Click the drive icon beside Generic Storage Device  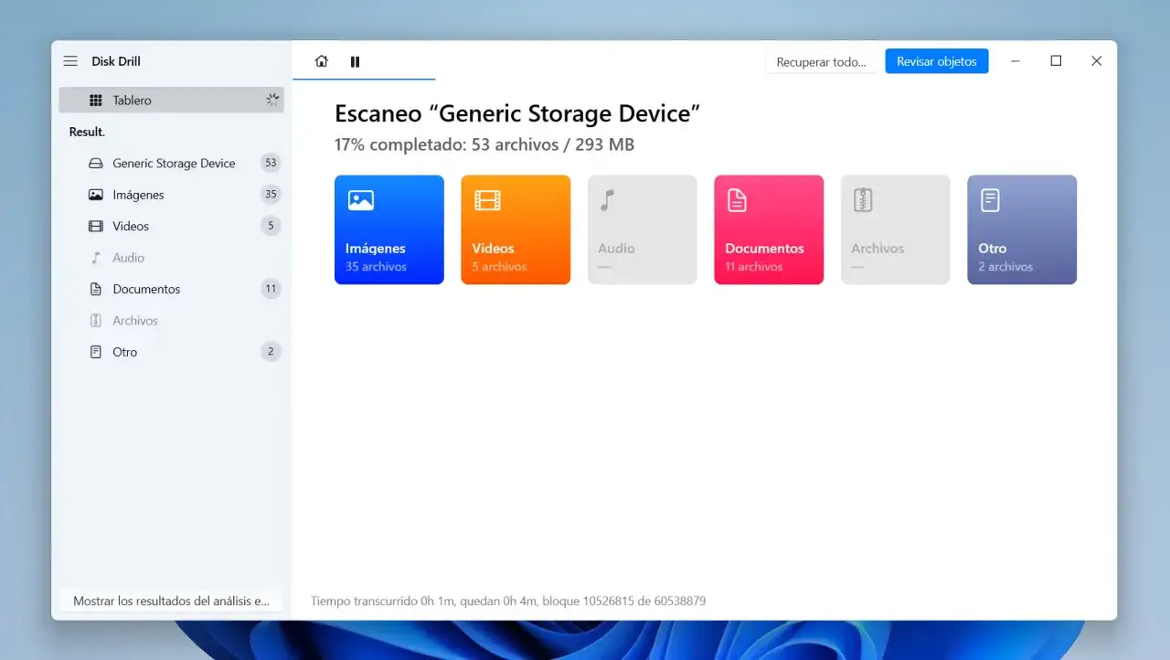(96, 164)
